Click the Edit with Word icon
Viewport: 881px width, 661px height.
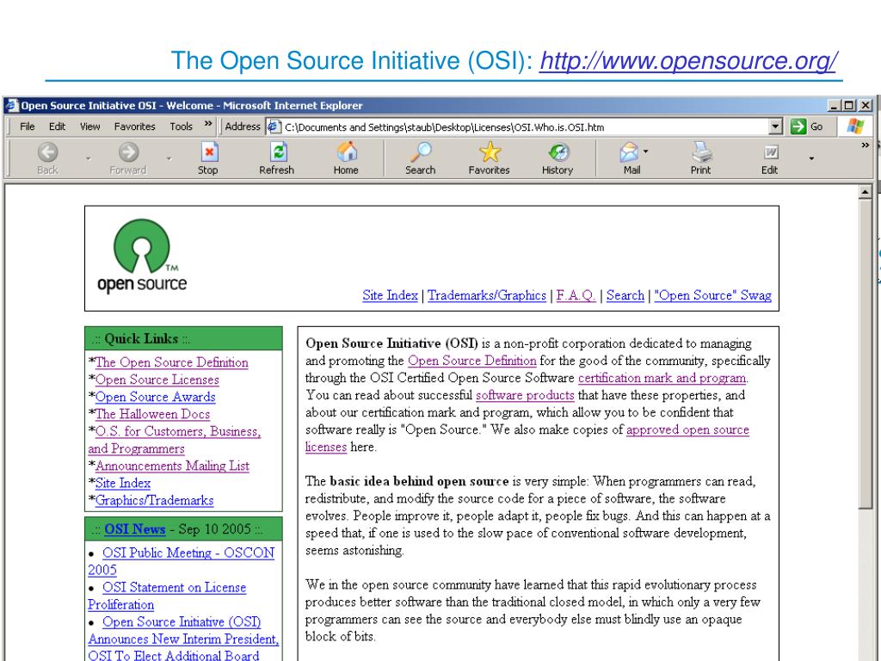pos(770,152)
